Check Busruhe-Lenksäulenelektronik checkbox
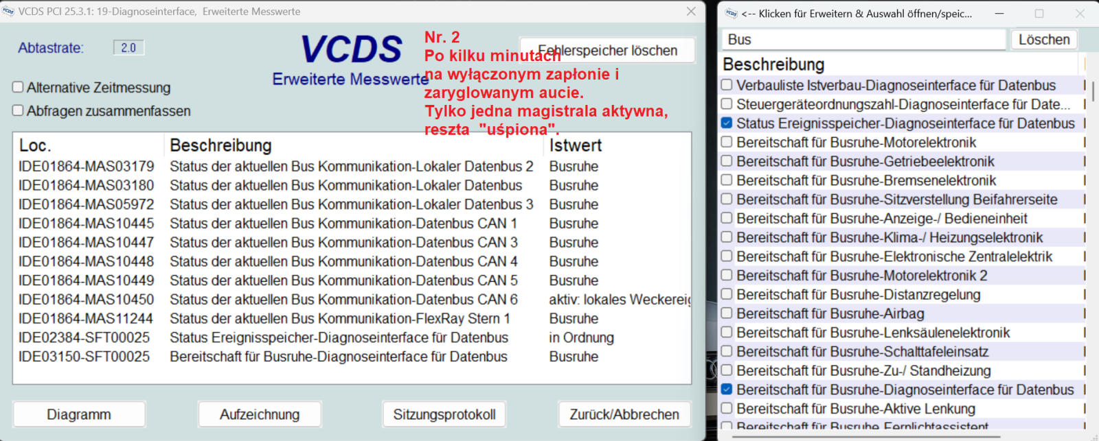 pyautogui.click(x=727, y=332)
